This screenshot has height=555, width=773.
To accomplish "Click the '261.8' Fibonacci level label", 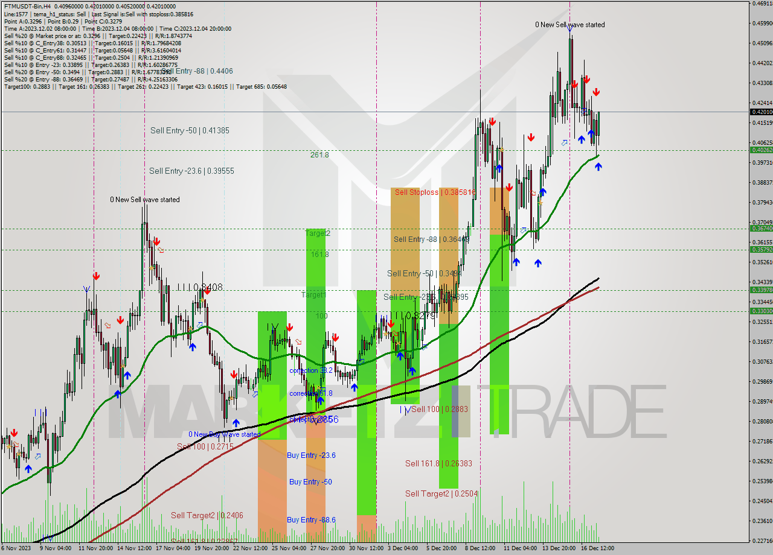I will pos(319,155).
